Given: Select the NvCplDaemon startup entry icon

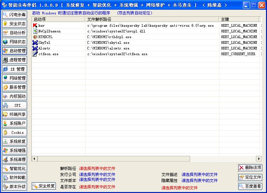Looking at the screenshot, I should coord(35,31).
